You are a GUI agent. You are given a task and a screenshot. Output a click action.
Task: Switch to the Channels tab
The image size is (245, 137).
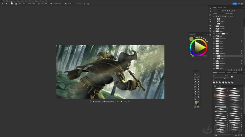pyautogui.click(x=220, y=8)
